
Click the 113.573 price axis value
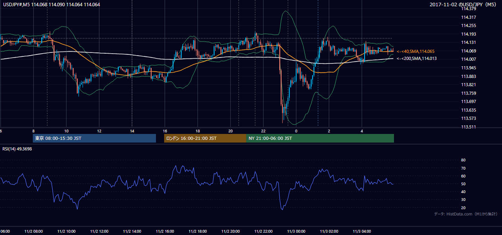[468, 118]
